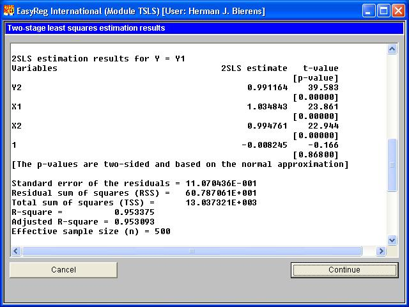Click the horizontal scrollbar left arrow
Viewport: 409px width, 307px height.
(x=16, y=251)
